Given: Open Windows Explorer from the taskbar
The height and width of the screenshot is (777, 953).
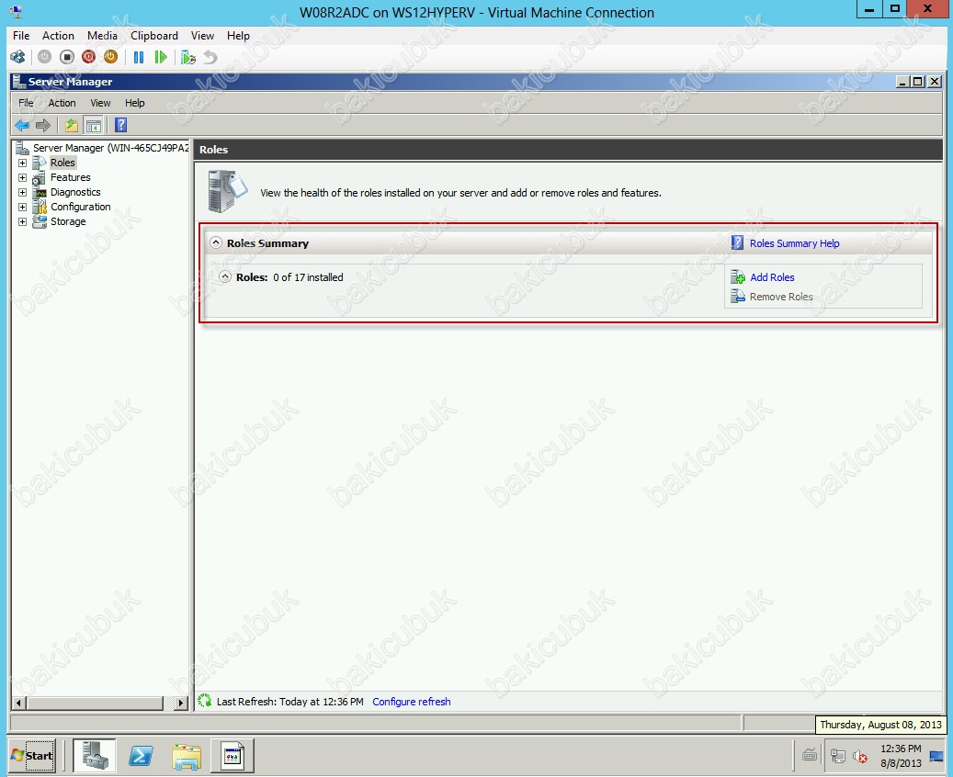Looking at the screenshot, I should [x=187, y=756].
